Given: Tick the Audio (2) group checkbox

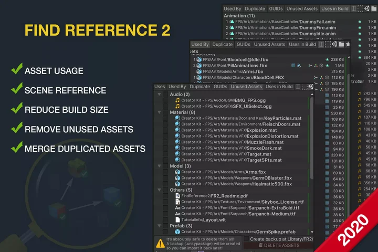Looking at the screenshot, I should click(x=165, y=94).
